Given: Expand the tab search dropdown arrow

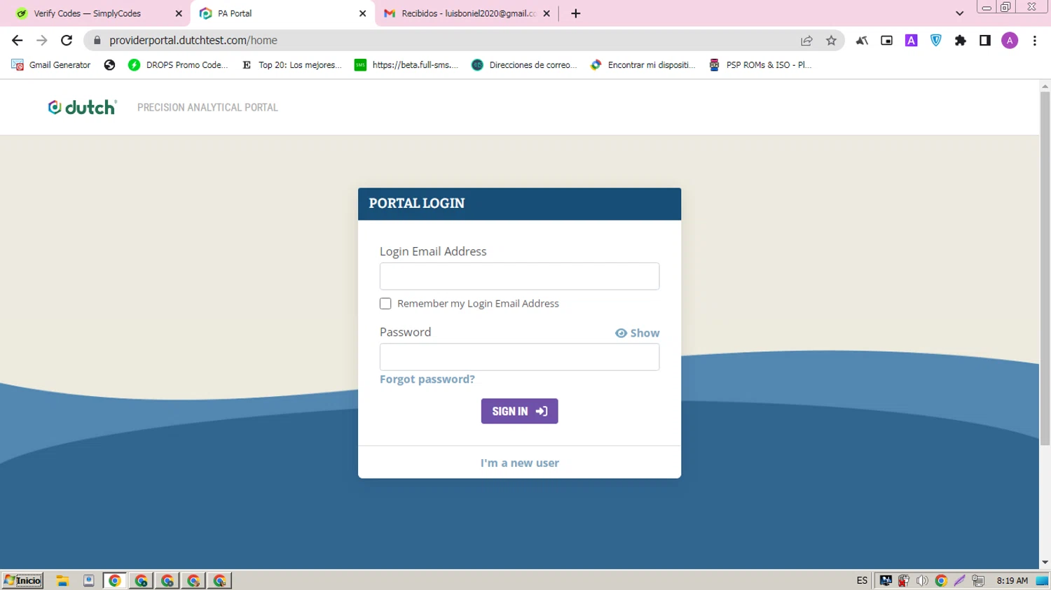Looking at the screenshot, I should pyautogui.click(x=959, y=13).
